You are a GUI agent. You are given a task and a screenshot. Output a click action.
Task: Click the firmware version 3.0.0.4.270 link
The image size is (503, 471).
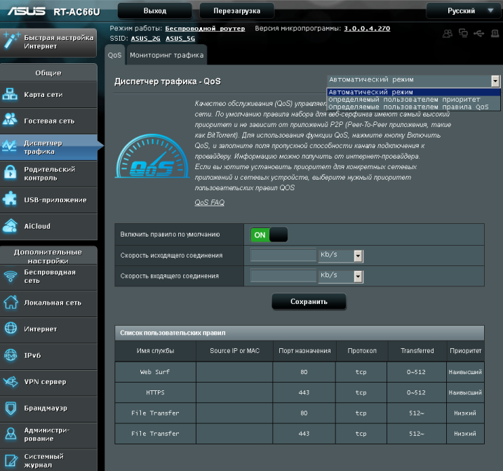(x=367, y=29)
